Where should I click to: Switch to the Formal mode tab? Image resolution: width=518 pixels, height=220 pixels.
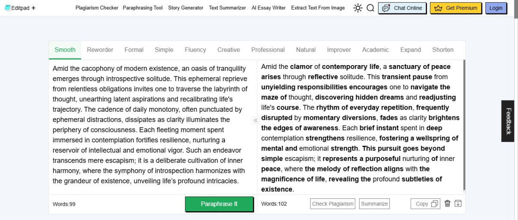pos(134,50)
